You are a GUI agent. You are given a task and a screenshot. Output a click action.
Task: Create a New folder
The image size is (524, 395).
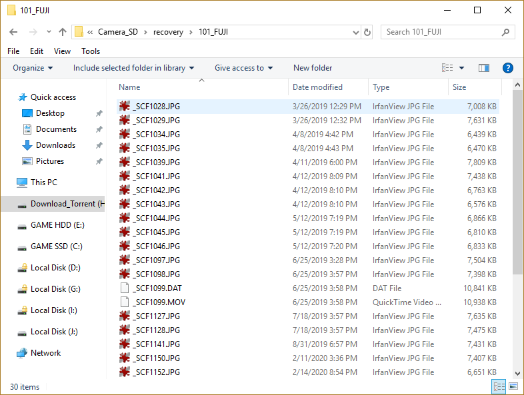tap(313, 68)
